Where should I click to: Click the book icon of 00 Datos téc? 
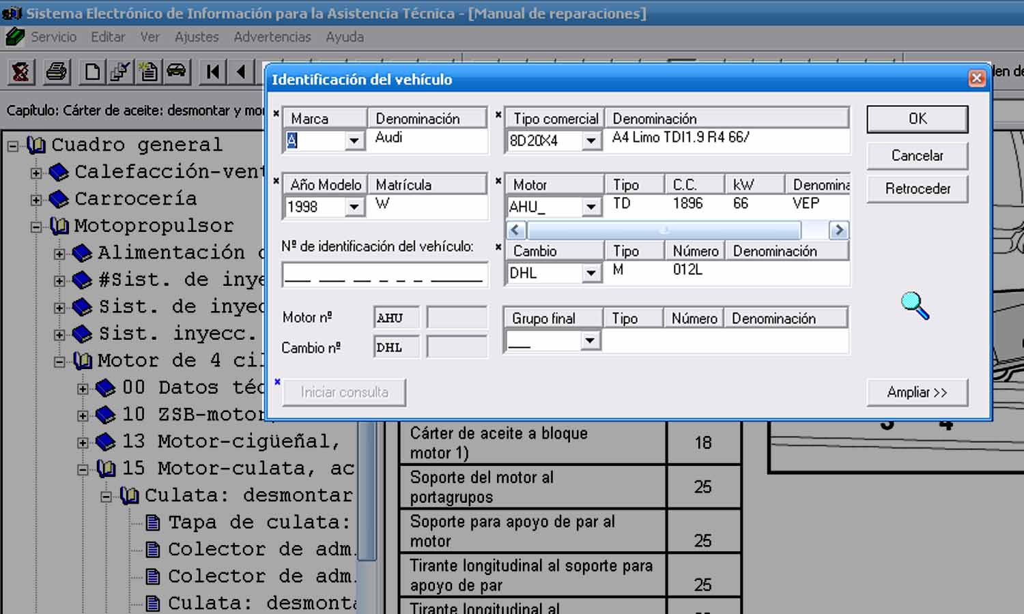105,388
